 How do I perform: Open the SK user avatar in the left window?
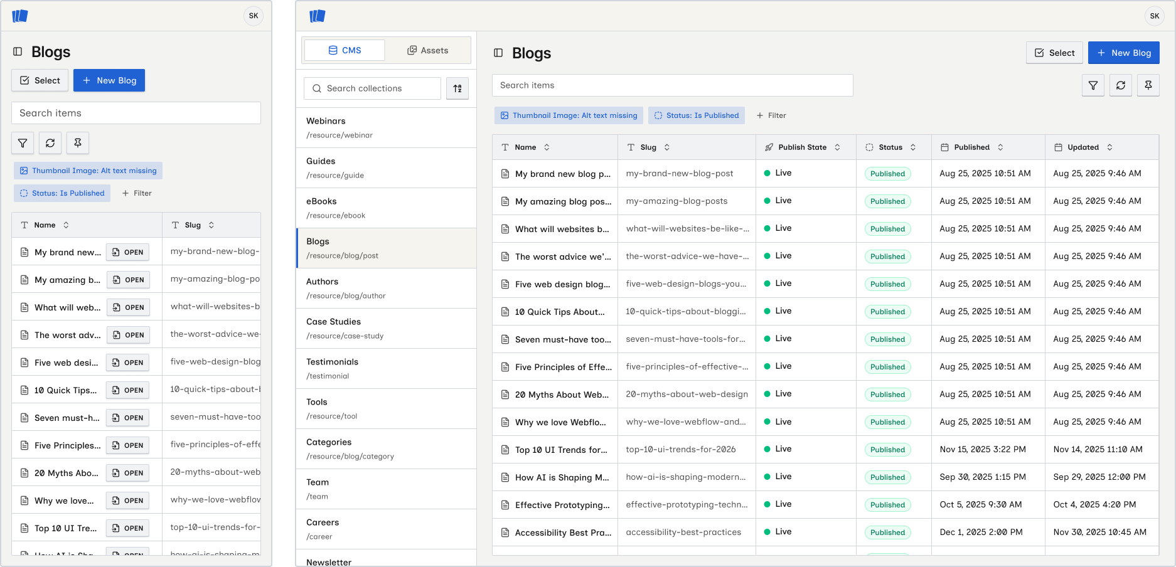[254, 16]
